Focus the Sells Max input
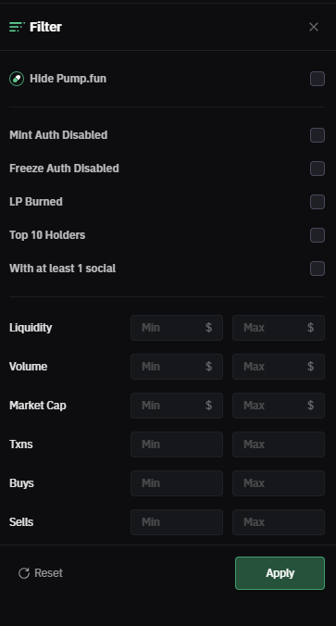 279,522
